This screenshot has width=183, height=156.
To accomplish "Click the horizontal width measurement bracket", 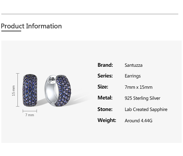I will click(x=30, y=111).
